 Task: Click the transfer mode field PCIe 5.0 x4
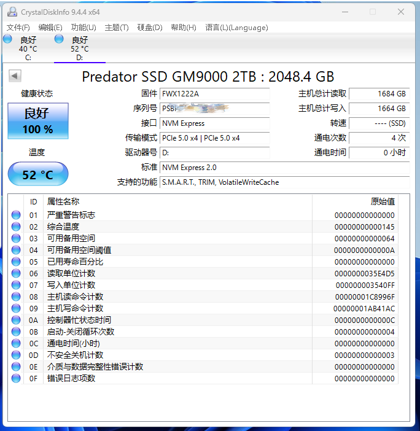point(215,138)
